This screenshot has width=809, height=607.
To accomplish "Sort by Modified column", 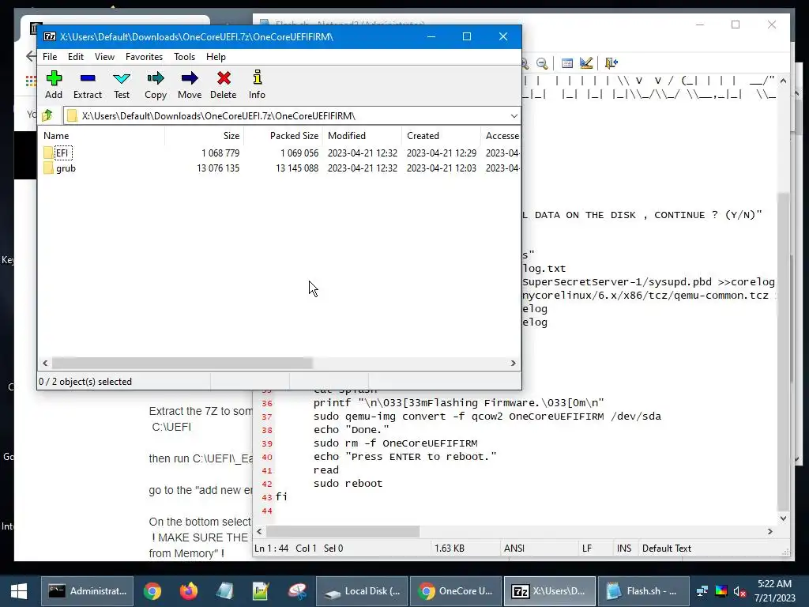I will tap(362, 136).
